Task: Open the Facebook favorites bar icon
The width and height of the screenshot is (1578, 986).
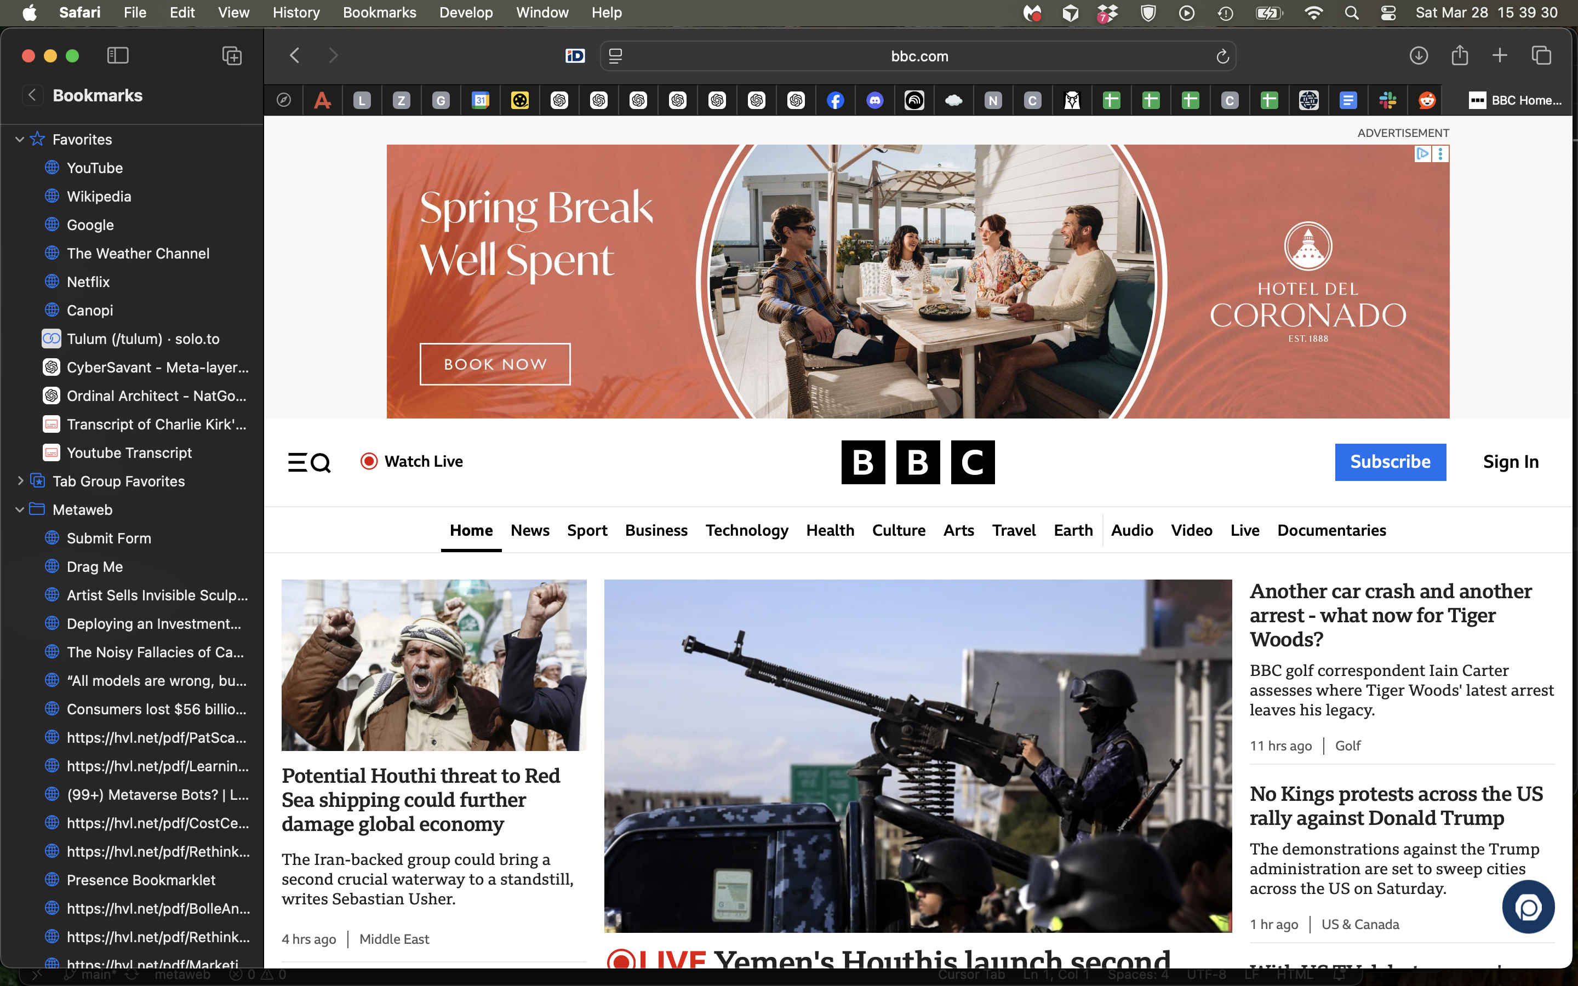Action: (x=835, y=100)
